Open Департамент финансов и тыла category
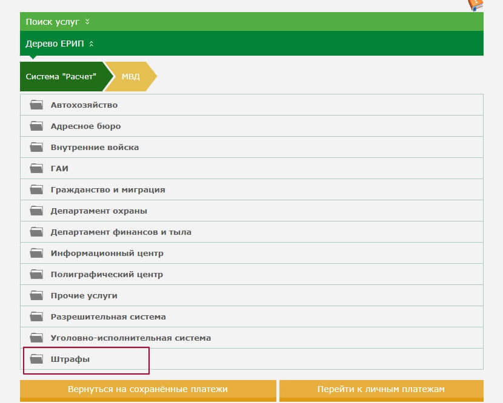Viewport: 503px width, 403px height. tap(121, 232)
